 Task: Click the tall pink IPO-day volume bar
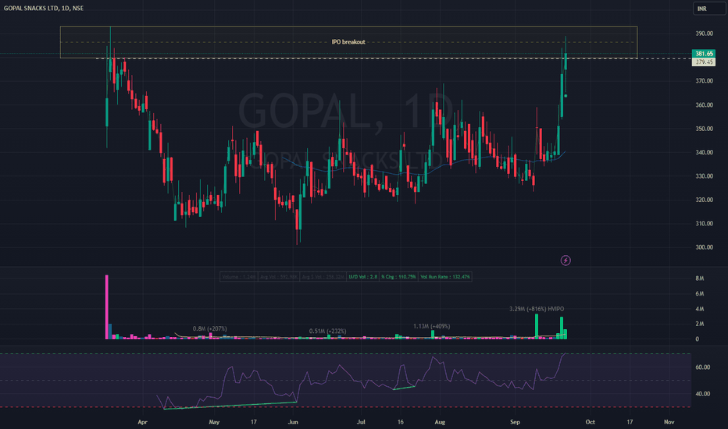point(107,307)
